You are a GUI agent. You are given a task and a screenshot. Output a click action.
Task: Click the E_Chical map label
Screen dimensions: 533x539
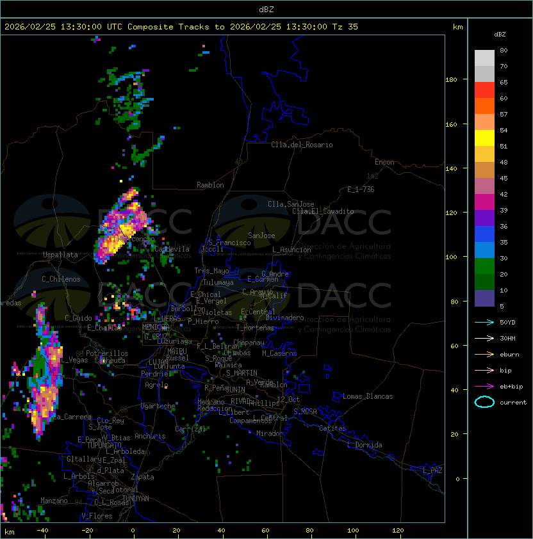(x=206, y=294)
